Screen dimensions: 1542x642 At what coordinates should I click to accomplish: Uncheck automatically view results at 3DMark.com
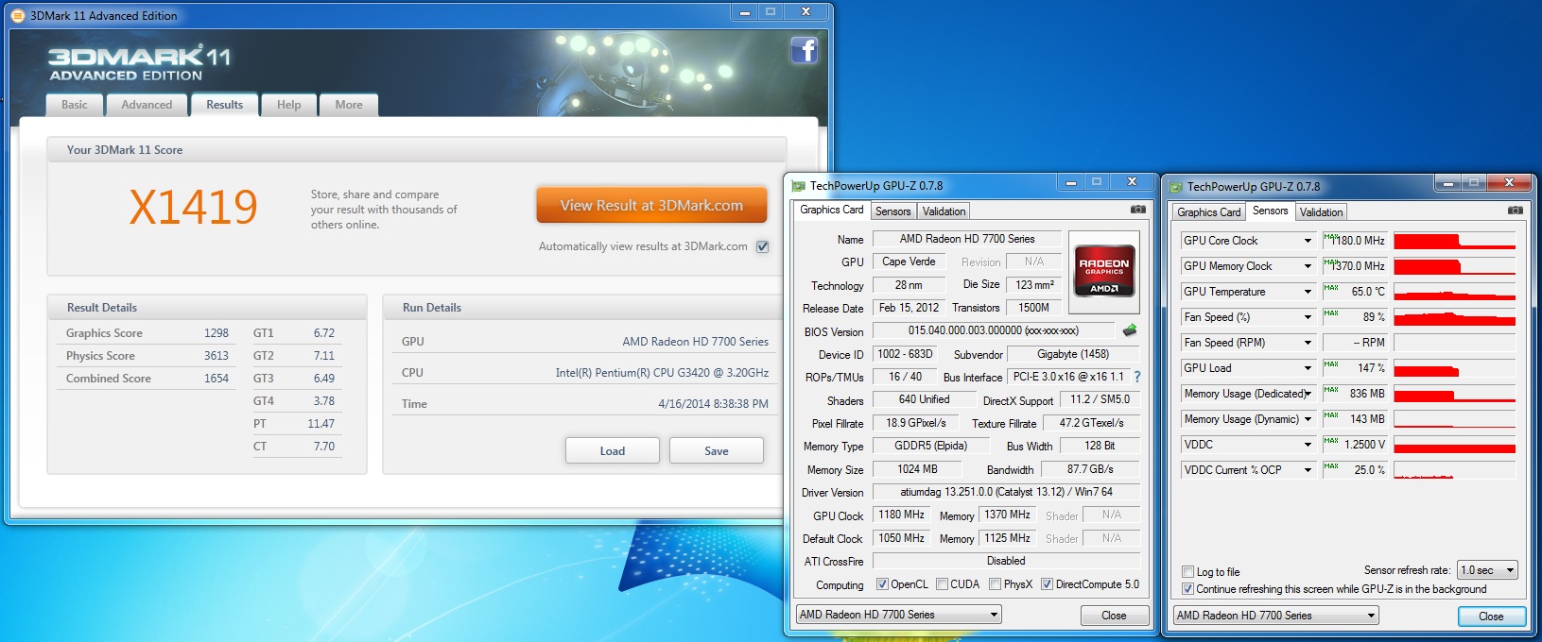(763, 246)
